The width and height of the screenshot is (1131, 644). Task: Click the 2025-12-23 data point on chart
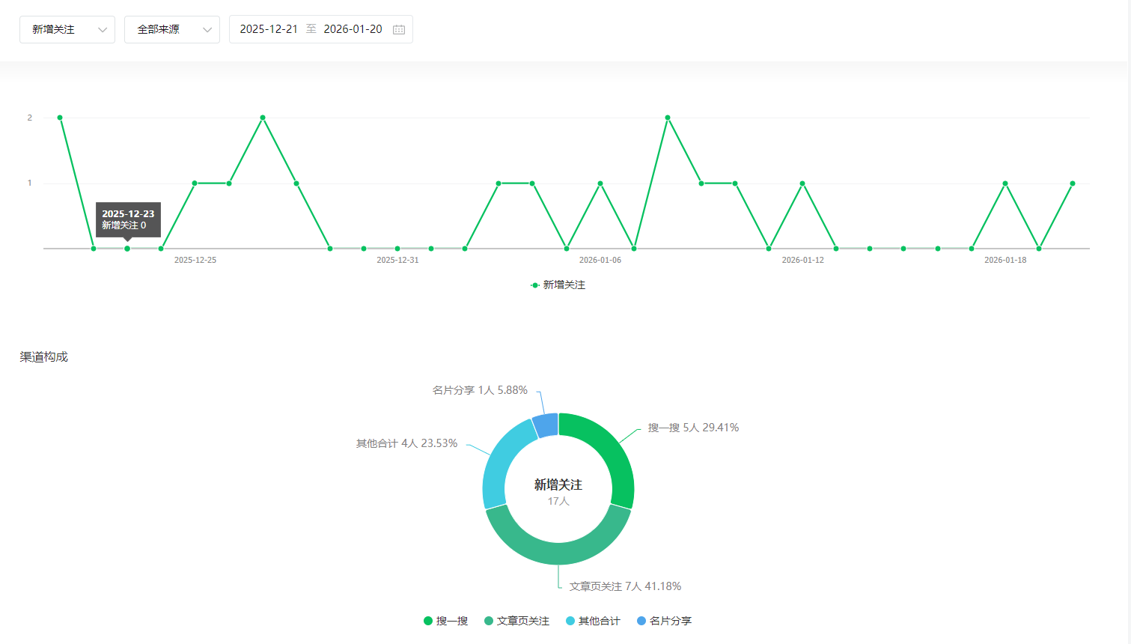pos(127,249)
